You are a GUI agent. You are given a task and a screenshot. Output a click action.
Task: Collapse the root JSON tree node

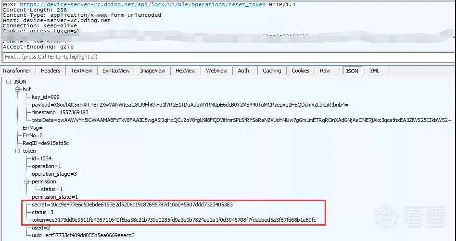[x=9, y=82]
